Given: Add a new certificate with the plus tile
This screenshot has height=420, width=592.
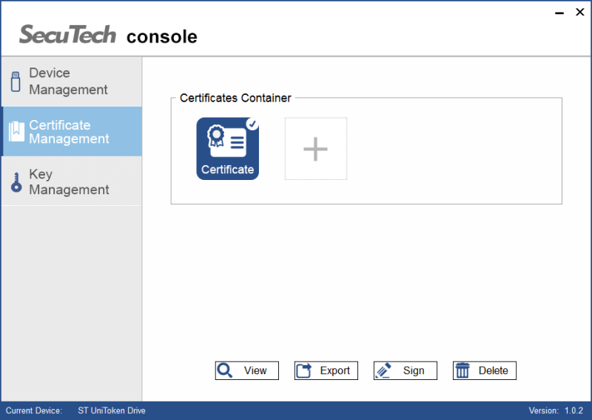Looking at the screenshot, I should (316, 149).
